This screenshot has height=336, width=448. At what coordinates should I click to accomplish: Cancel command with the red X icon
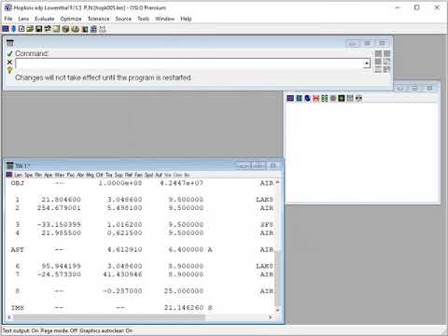pyautogui.click(x=9, y=63)
